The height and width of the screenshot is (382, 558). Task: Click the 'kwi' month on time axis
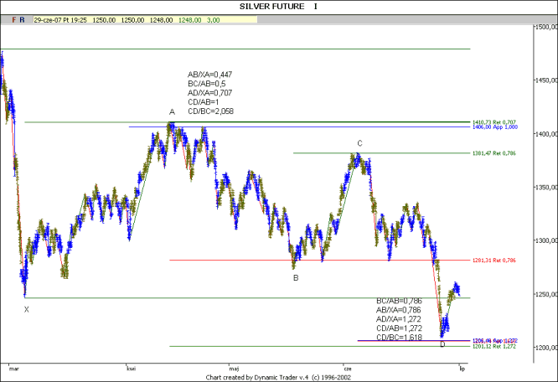tap(131, 367)
